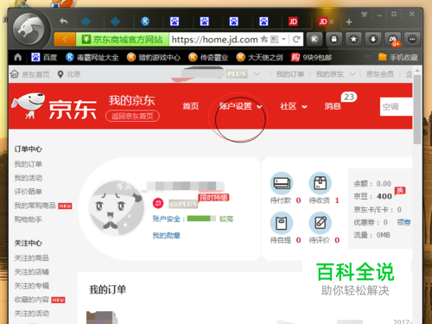Open a new tab with plus button
The width and height of the screenshot is (432, 324).
[x=349, y=22]
